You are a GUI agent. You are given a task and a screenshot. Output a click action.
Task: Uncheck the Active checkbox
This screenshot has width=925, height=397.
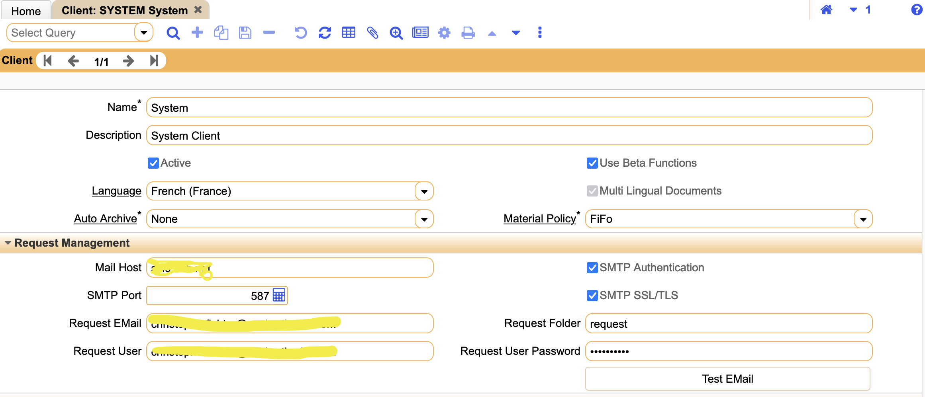(153, 163)
